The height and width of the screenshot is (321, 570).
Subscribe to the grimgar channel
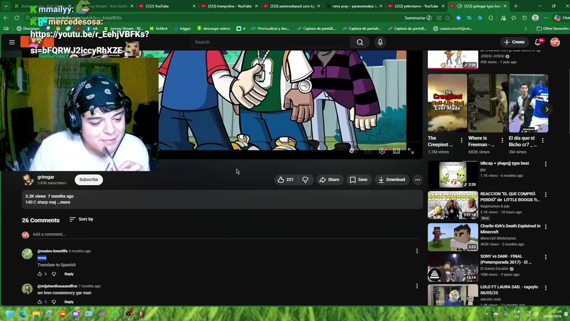point(89,180)
